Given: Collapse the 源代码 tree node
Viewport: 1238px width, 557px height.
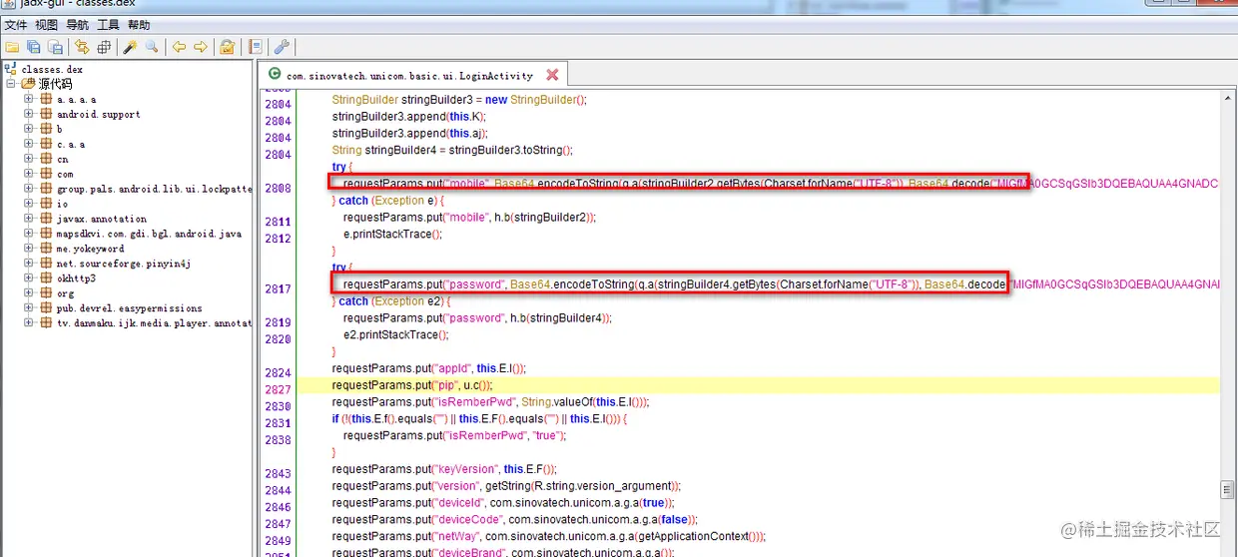Looking at the screenshot, I should [11, 84].
